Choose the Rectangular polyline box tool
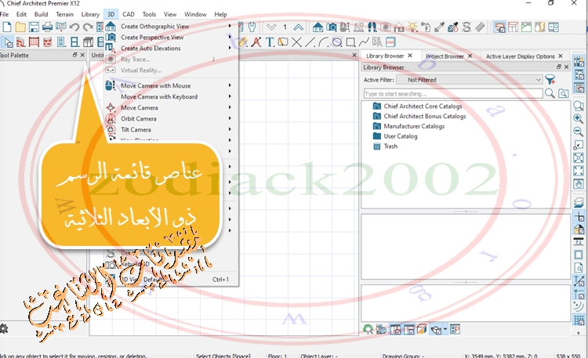588x358 pixels. [350, 42]
